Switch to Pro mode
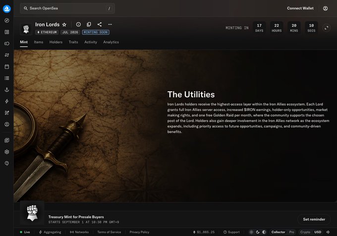The height and width of the screenshot is (236, 337). click(x=291, y=232)
